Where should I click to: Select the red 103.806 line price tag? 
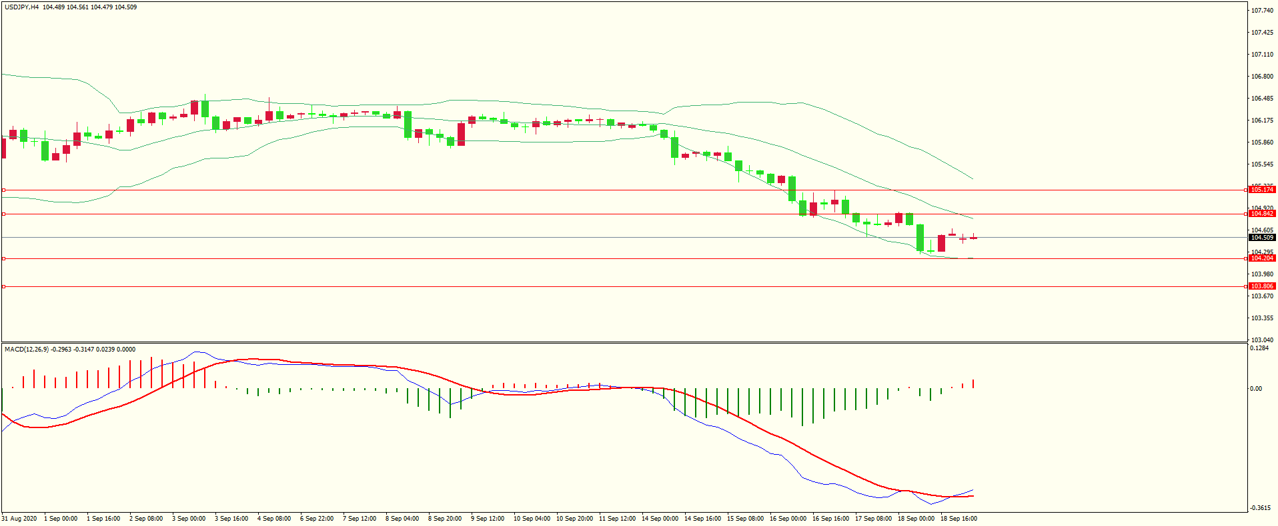[1262, 286]
